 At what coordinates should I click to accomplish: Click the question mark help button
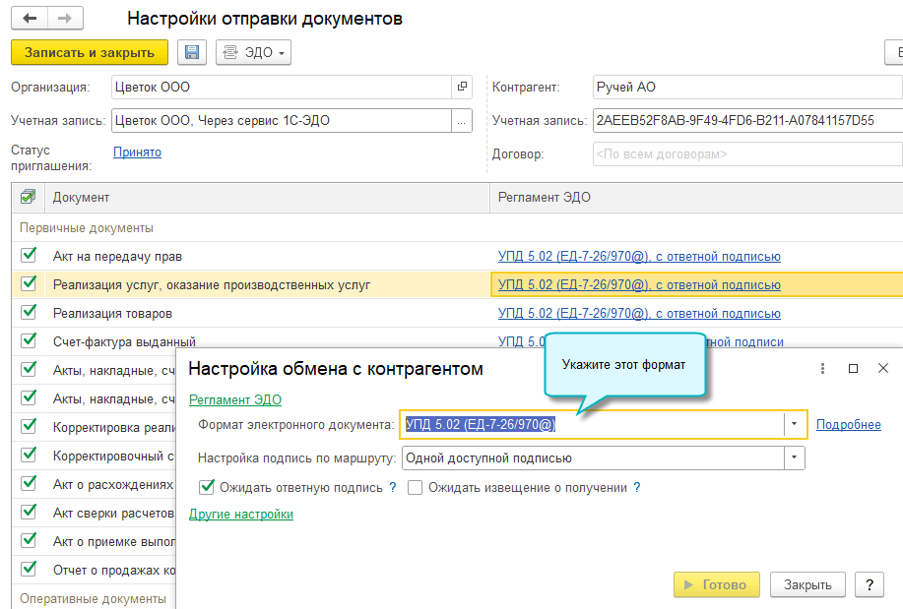point(869,584)
